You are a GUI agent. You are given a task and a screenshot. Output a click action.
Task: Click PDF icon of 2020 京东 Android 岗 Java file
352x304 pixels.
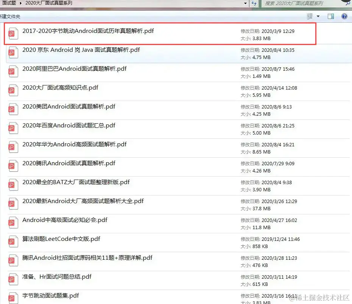13,52
